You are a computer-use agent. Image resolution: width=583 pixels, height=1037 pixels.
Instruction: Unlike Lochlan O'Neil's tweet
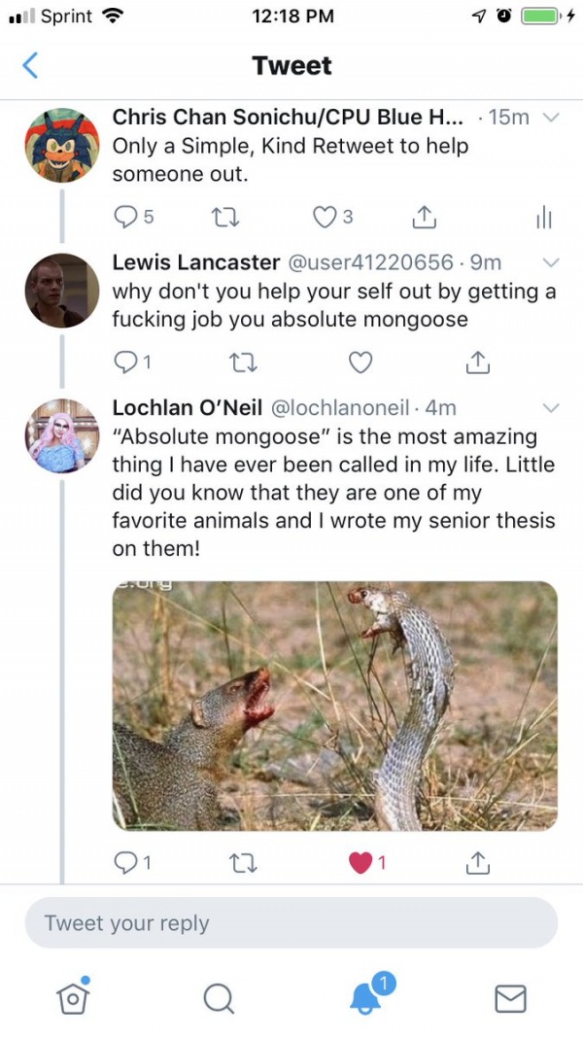click(360, 862)
